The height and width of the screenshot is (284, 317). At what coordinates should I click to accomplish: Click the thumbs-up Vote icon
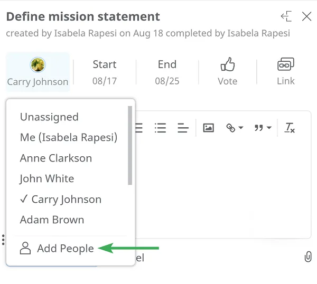coord(228,64)
